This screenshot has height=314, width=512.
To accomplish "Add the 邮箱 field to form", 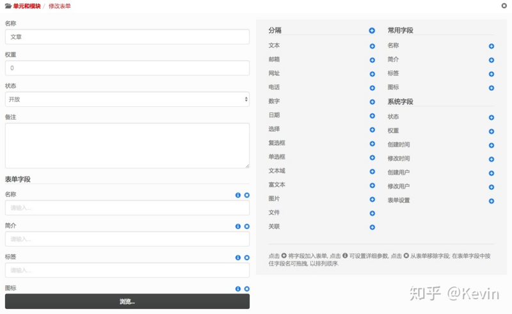I will (372, 60).
